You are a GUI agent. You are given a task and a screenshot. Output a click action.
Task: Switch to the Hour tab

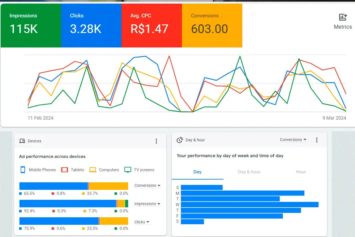[301, 172]
